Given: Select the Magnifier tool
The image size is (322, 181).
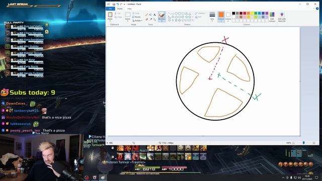Looking at the screenshot, I should (154, 20).
